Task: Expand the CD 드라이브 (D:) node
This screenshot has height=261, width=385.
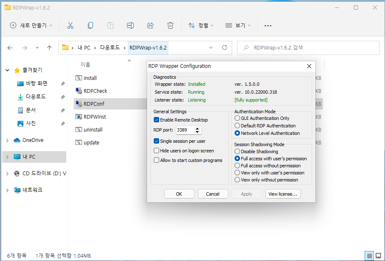Action: [7, 174]
